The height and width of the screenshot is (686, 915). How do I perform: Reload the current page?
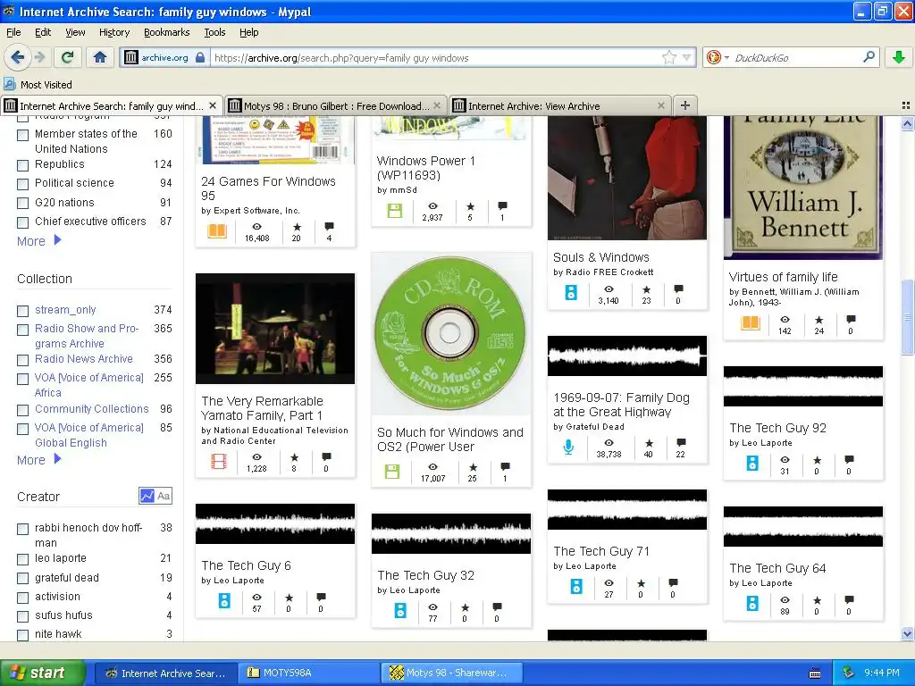(68, 57)
